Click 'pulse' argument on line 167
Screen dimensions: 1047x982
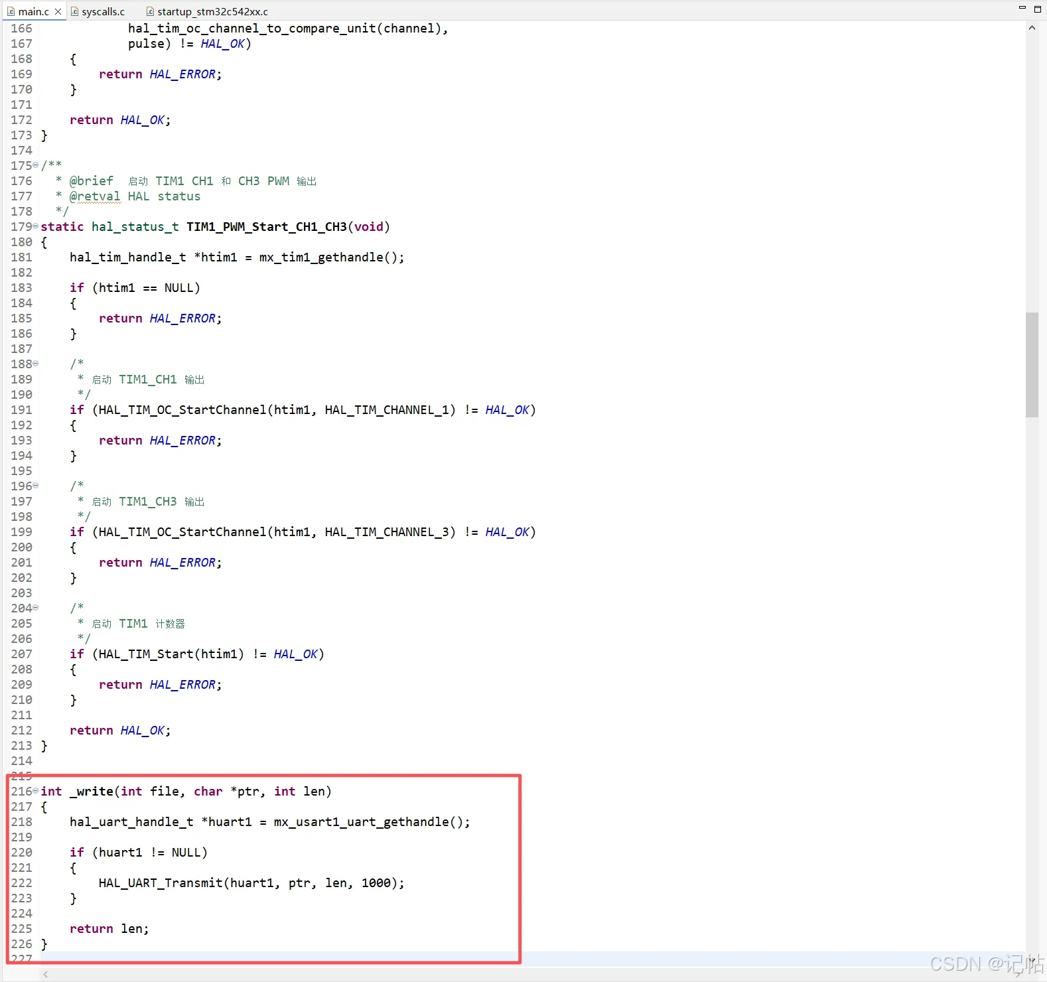(146, 43)
